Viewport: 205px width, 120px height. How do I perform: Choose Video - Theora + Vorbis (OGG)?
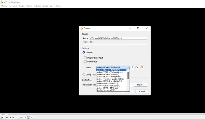pos(112,79)
